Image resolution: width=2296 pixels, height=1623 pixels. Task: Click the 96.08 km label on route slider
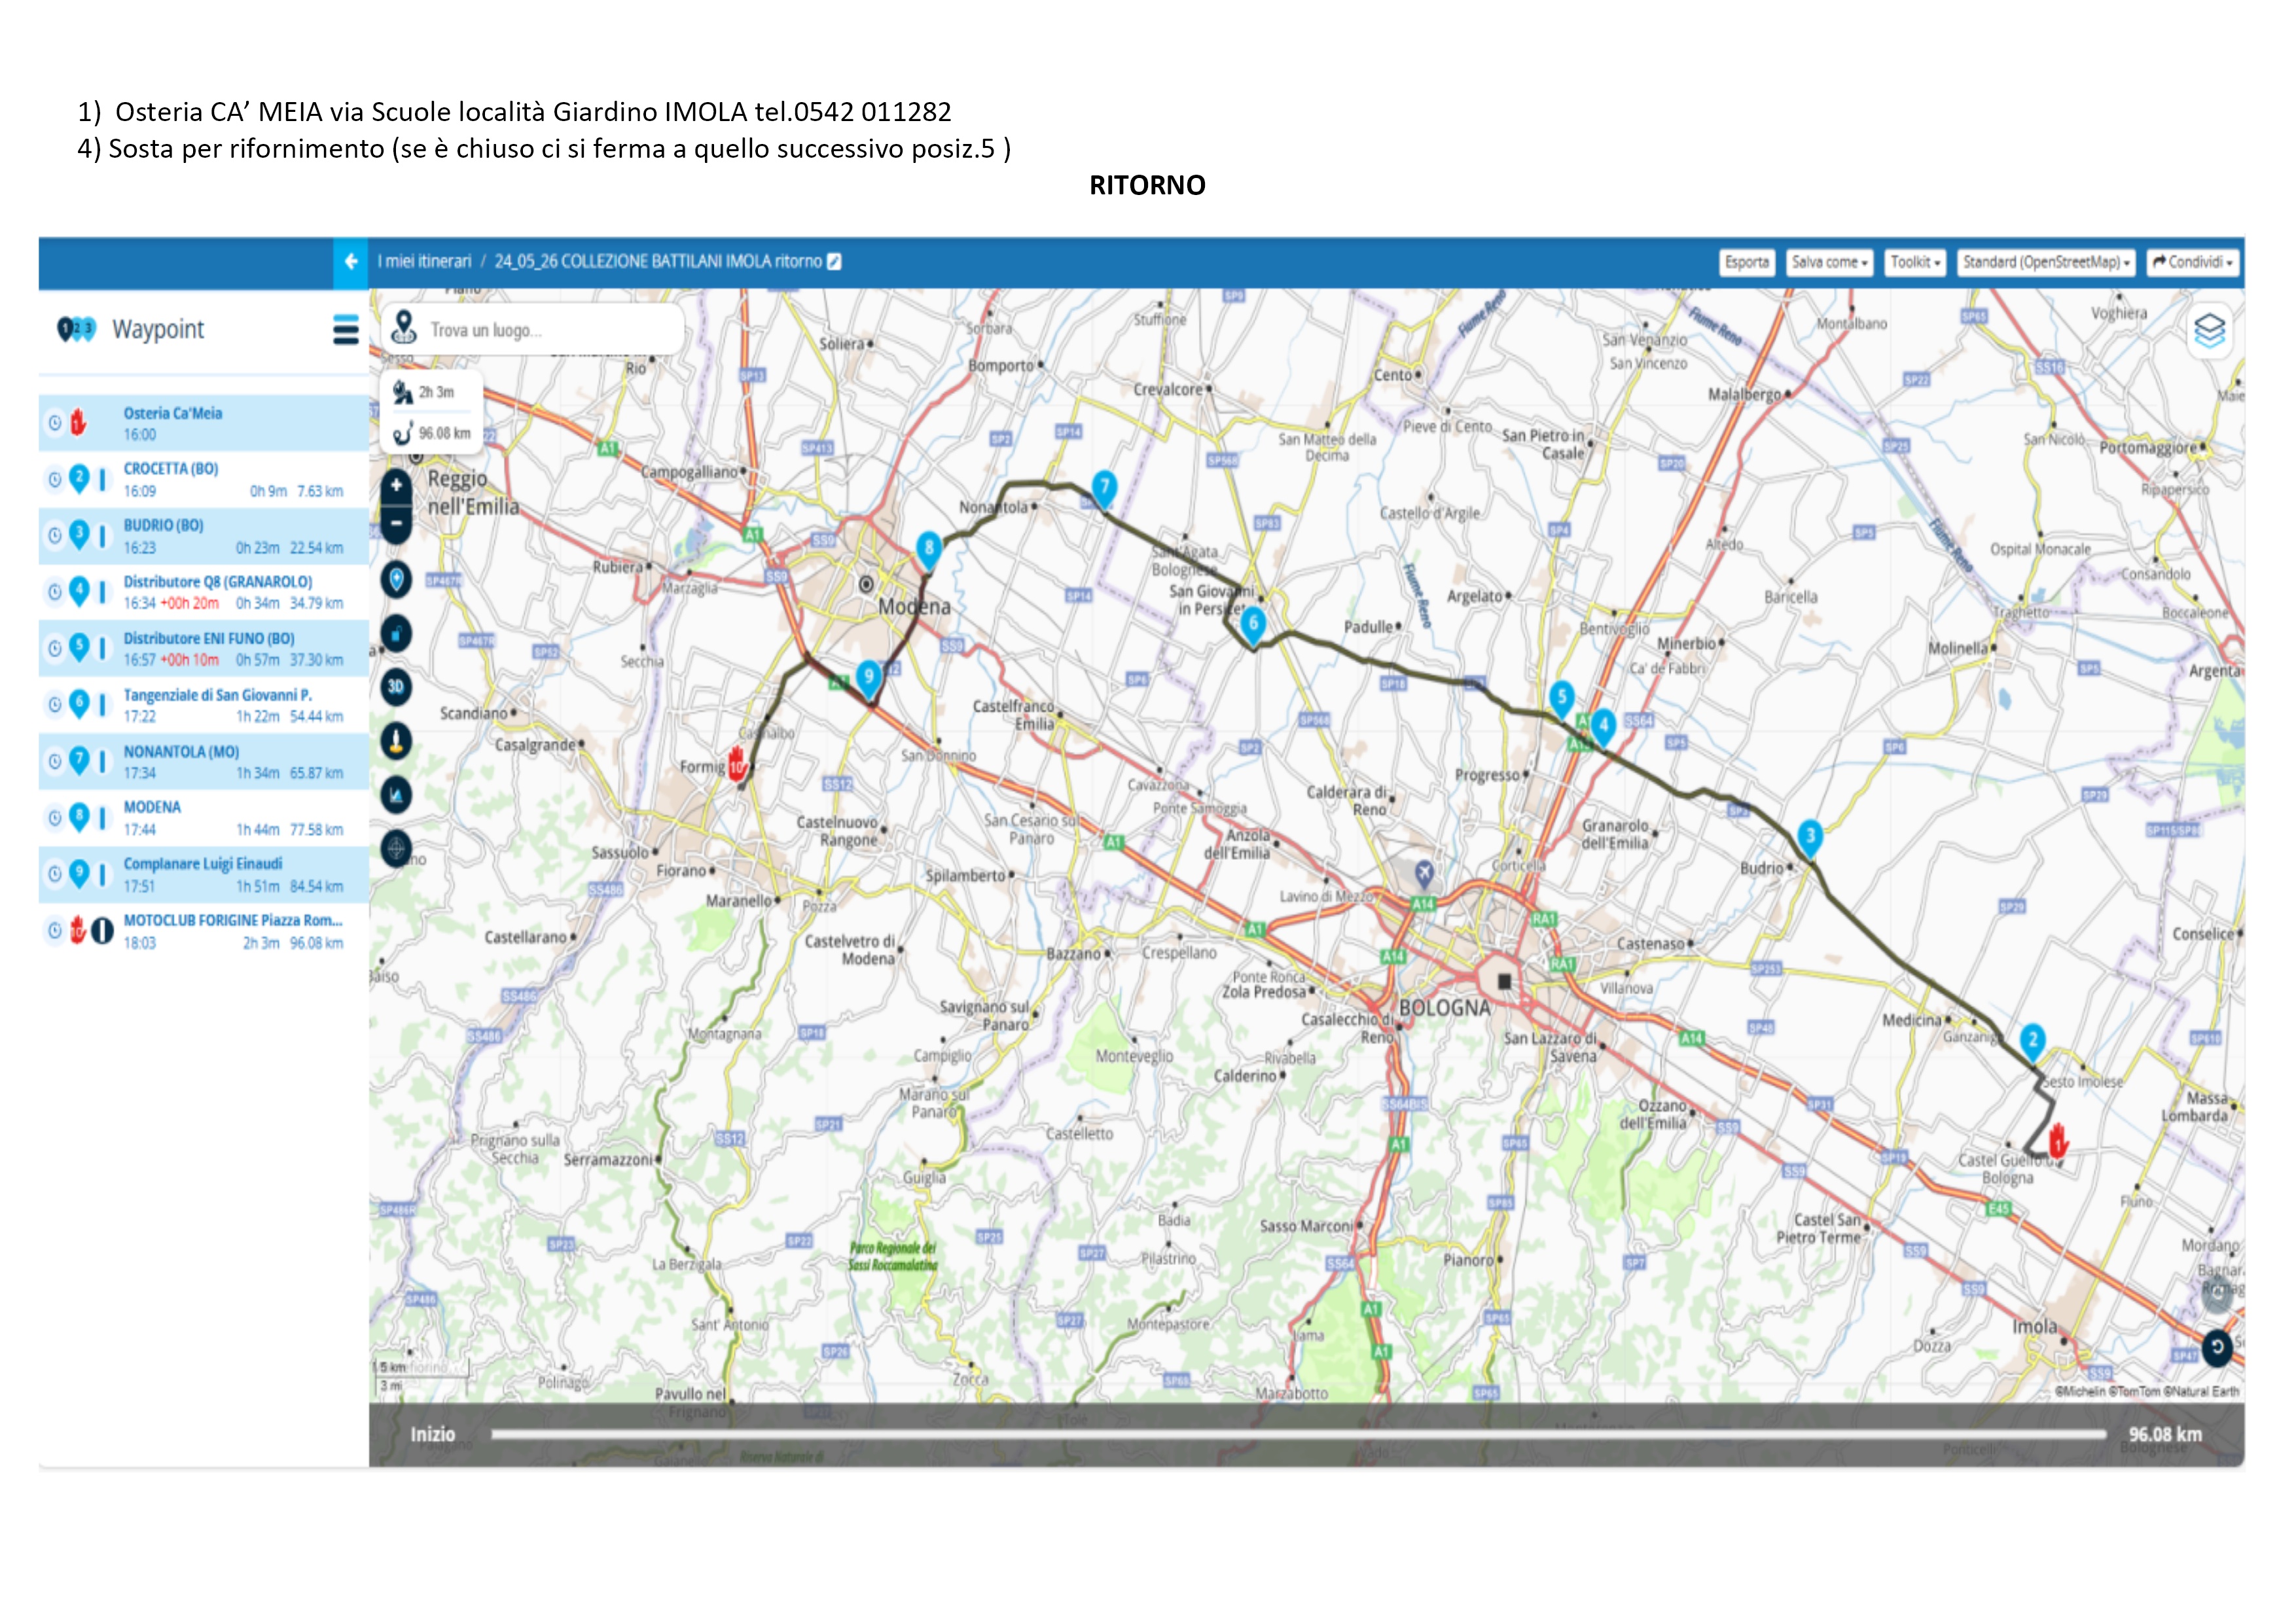click(x=2165, y=1434)
